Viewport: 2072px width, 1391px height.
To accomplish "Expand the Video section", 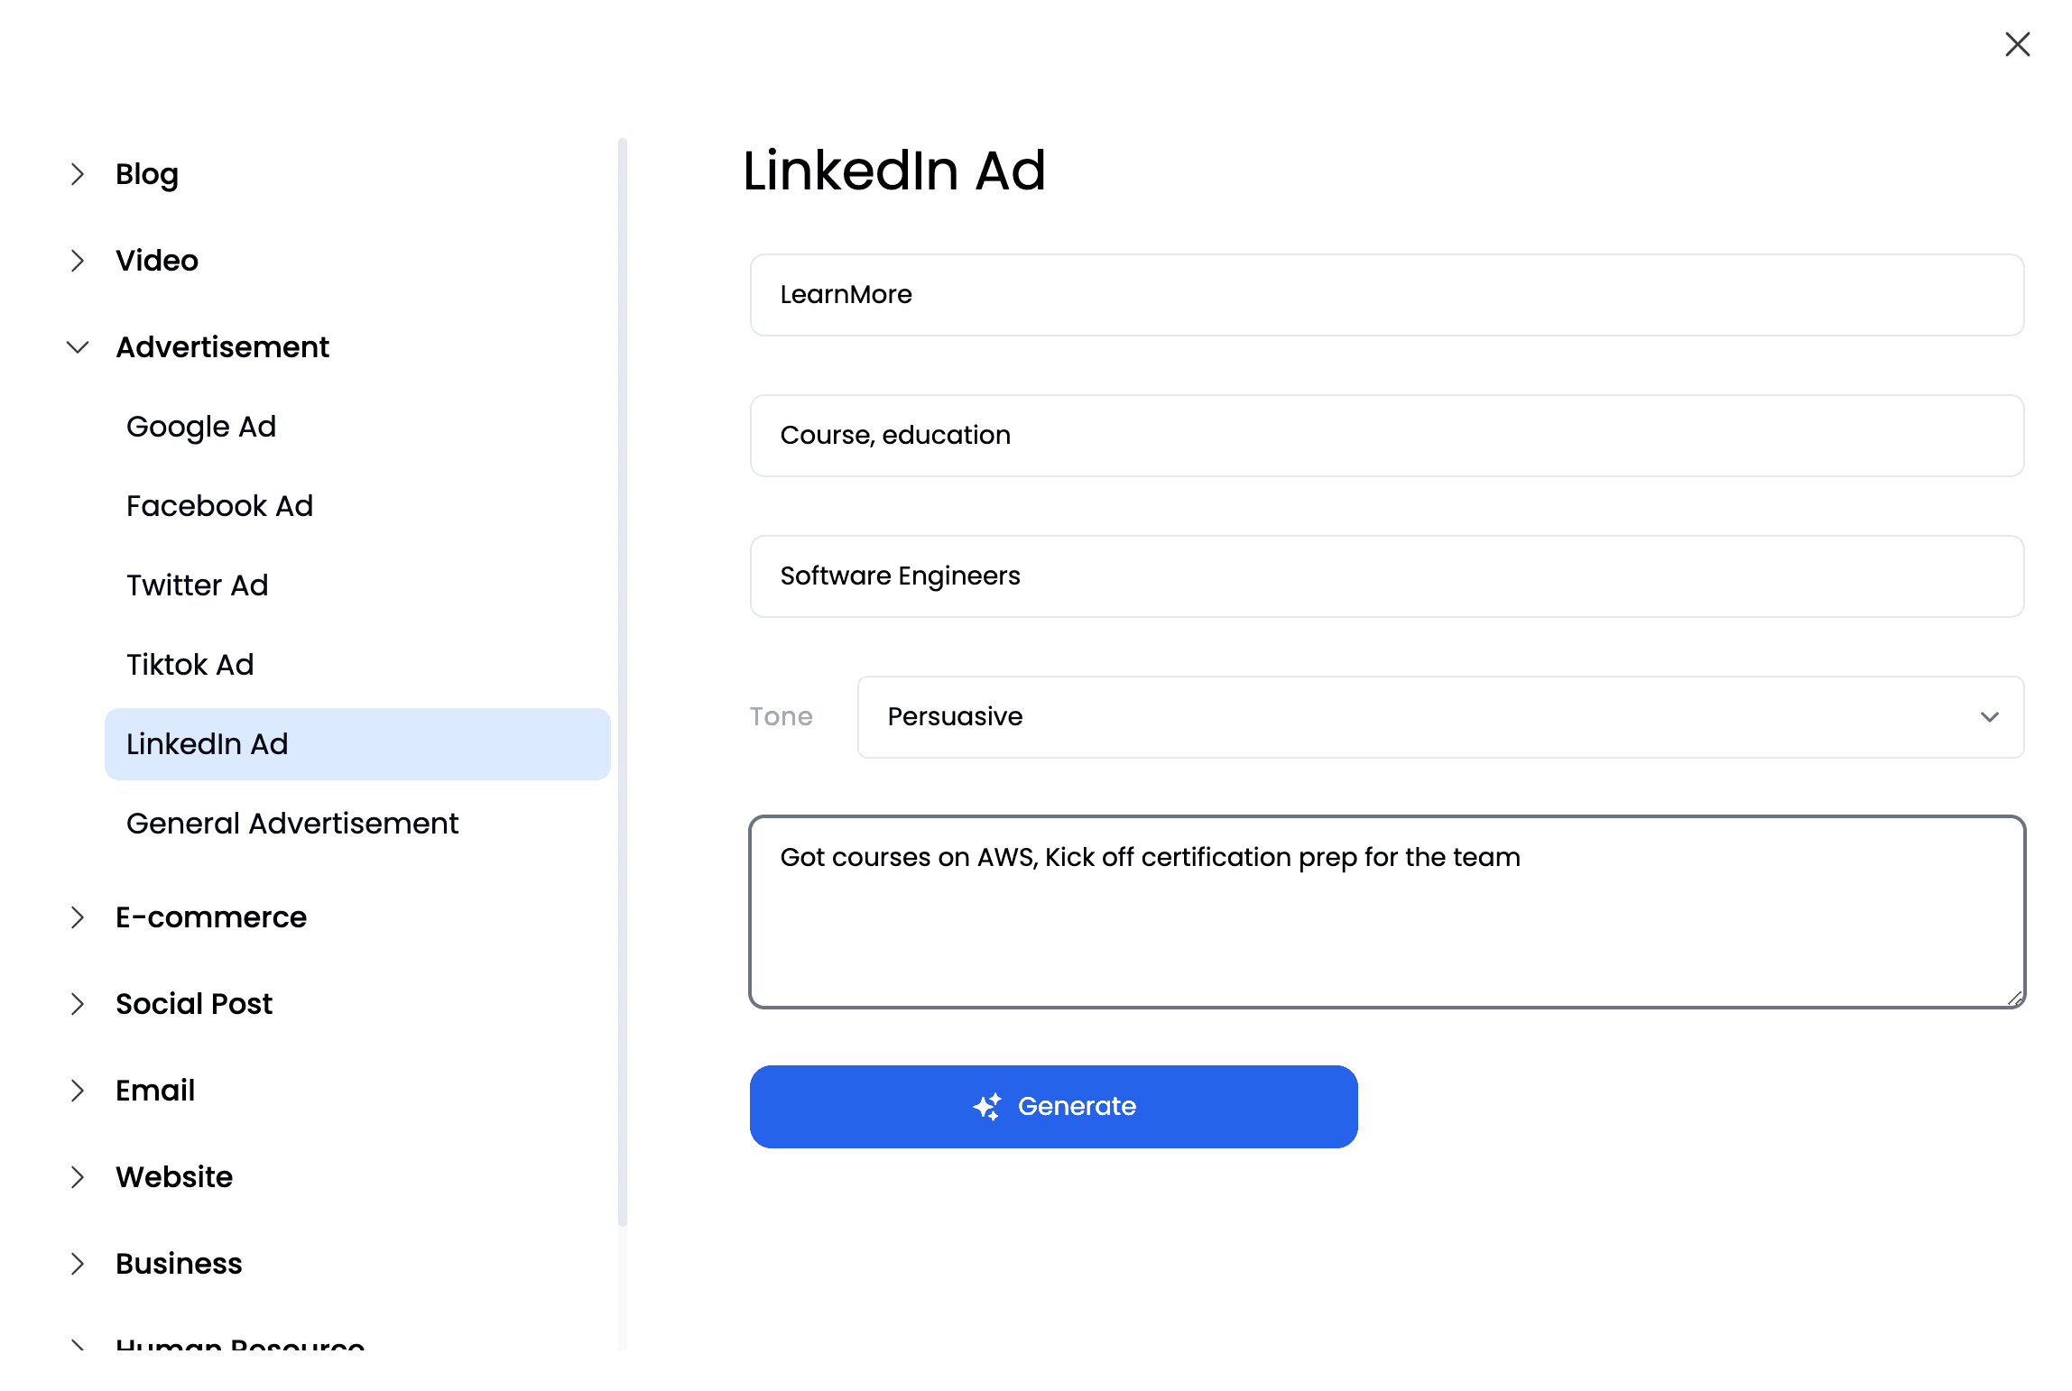I will pyautogui.click(x=78, y=259).
